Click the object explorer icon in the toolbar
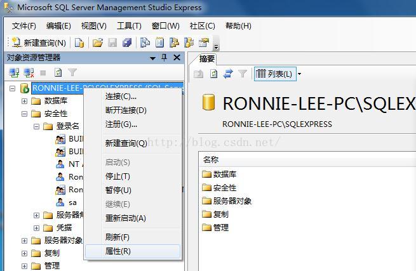 click(174, 43)
